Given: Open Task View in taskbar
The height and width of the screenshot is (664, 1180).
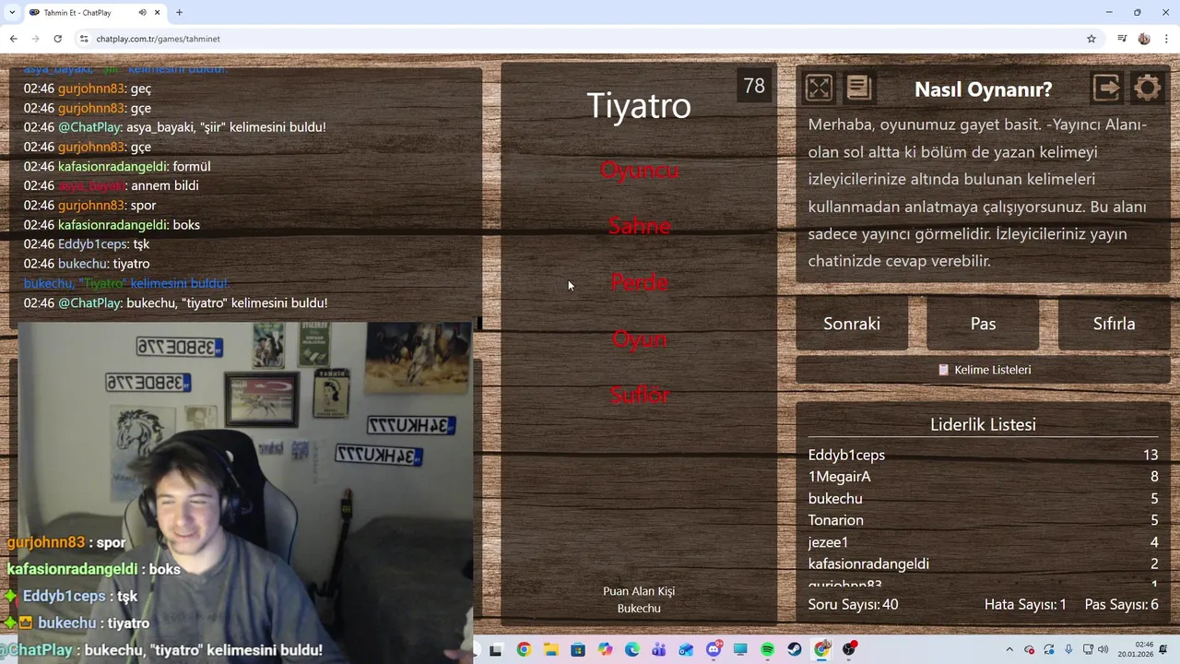Looking at the screenshot, I should pos(496,650).
